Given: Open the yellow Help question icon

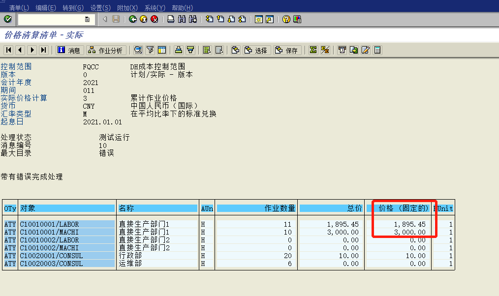Looking at the screenshot, I should click(286, 19).
